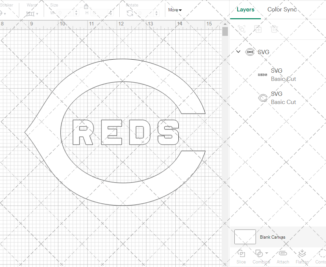
Task: Click the Rotate stepper arrows
Action: click(156, 13)
